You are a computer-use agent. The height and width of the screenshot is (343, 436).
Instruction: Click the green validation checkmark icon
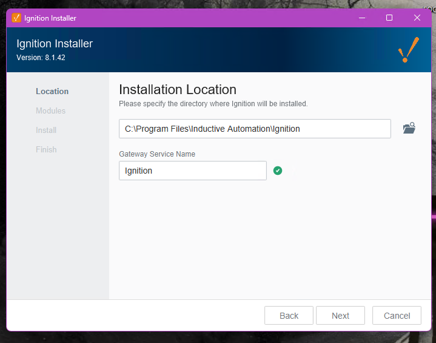point(278,171)
